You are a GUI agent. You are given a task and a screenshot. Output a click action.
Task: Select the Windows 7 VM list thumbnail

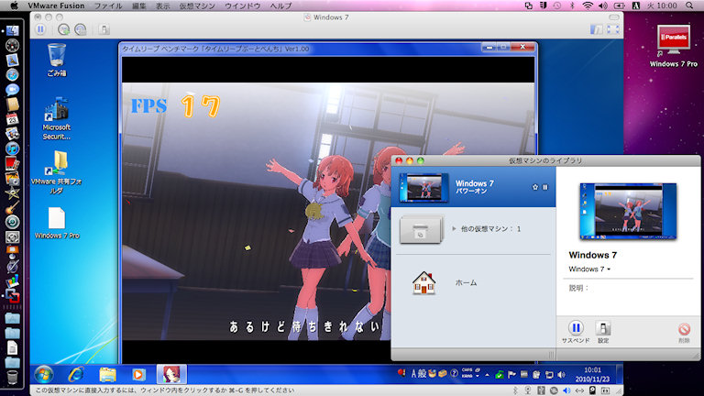[x=423, y=187]
